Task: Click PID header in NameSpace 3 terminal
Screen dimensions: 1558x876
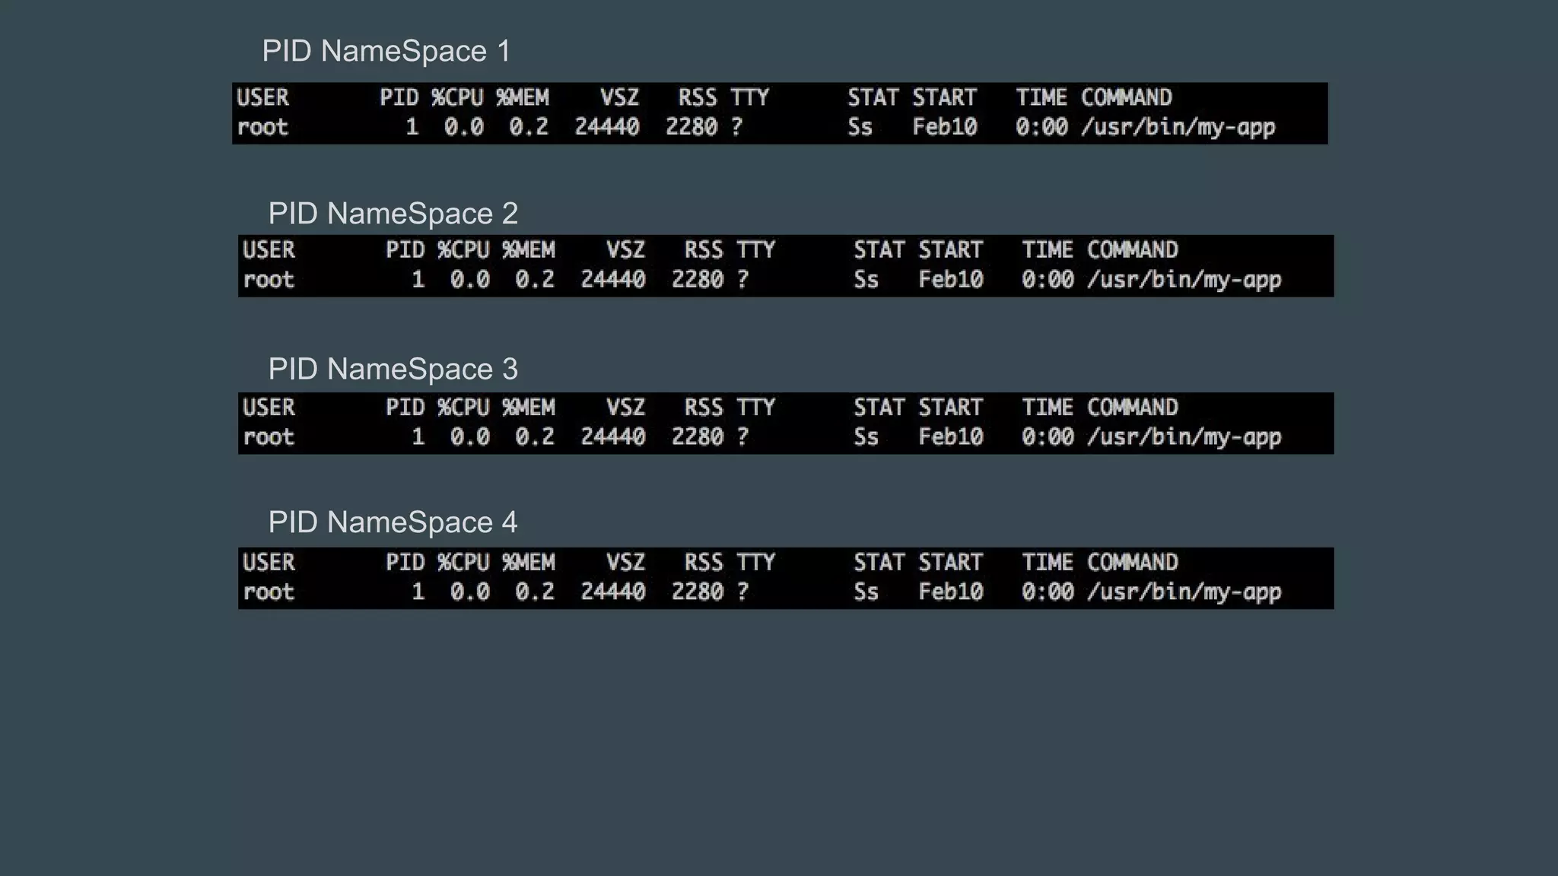Action: [405, 408]
